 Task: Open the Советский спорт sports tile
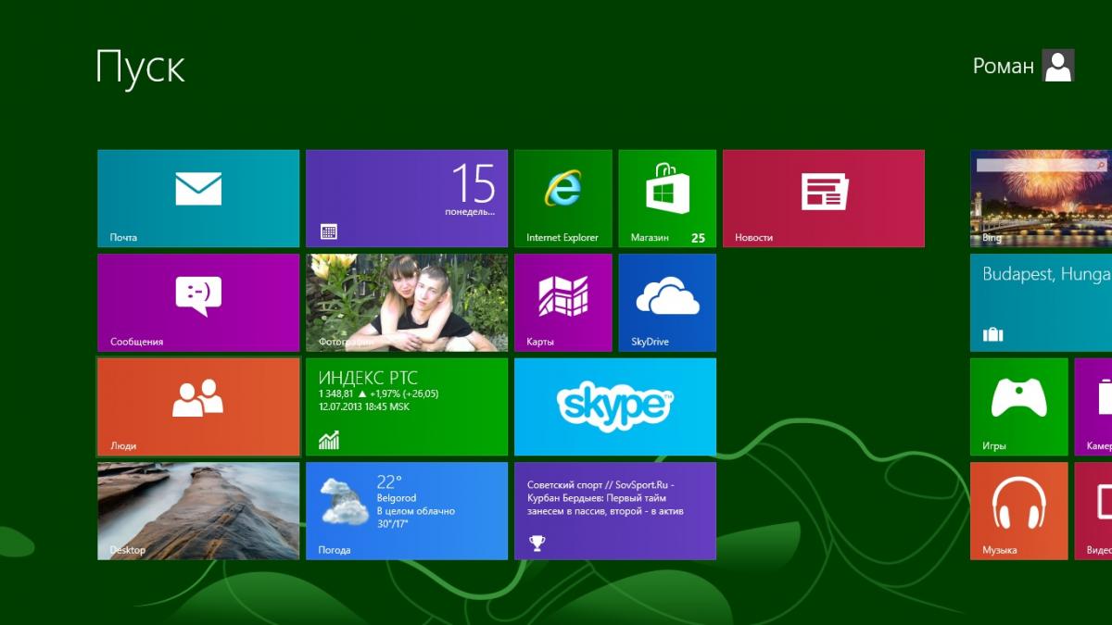pos(615,511)
